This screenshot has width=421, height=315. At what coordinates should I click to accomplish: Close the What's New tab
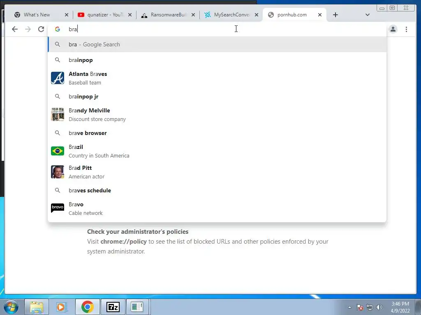click(67, 15)
